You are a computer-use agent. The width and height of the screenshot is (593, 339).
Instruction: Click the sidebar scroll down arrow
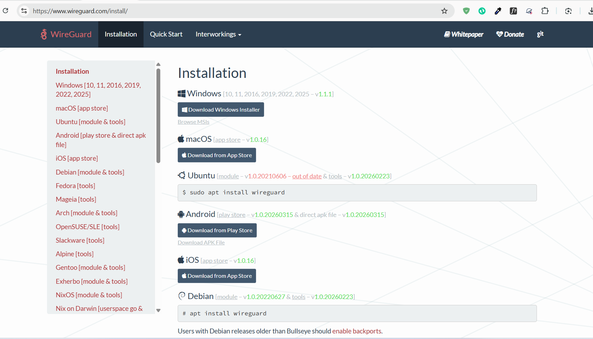(158, 310)
